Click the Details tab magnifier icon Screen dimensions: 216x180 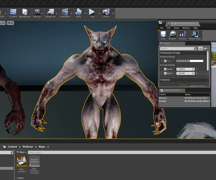pos(161,44)
